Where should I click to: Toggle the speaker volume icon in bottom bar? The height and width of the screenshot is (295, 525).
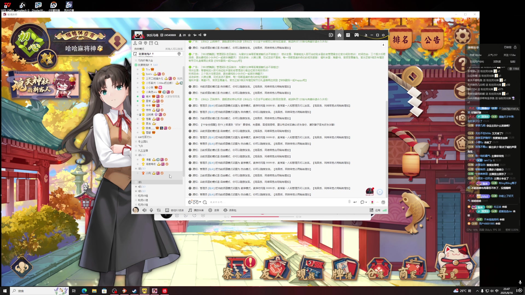144,210
